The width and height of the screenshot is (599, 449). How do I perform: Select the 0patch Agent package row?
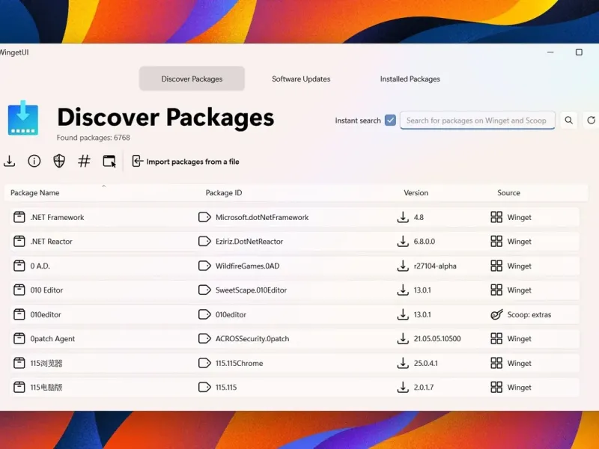[x=294, y=339]
